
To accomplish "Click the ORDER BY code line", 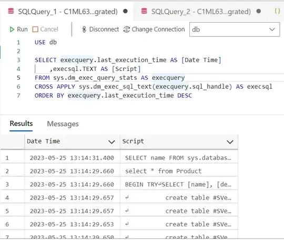I will click(113, 96).
